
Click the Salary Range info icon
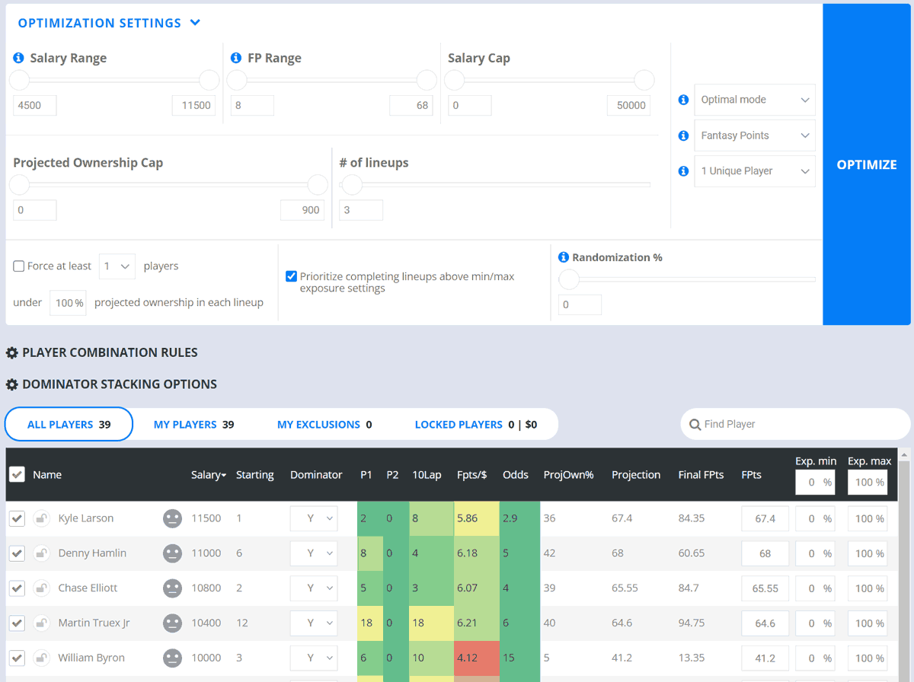[x=19, y=58]
